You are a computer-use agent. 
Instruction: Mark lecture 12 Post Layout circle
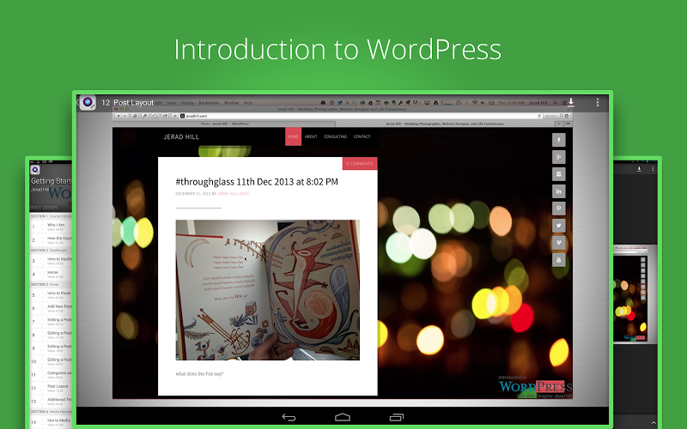[x=42, y=388]
